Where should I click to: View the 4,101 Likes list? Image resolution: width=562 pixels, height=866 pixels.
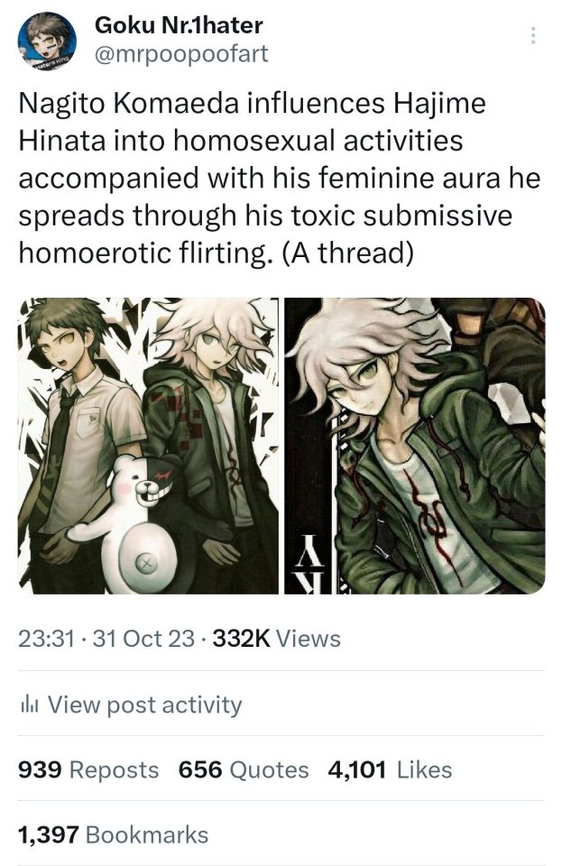[x=390, y=769]
